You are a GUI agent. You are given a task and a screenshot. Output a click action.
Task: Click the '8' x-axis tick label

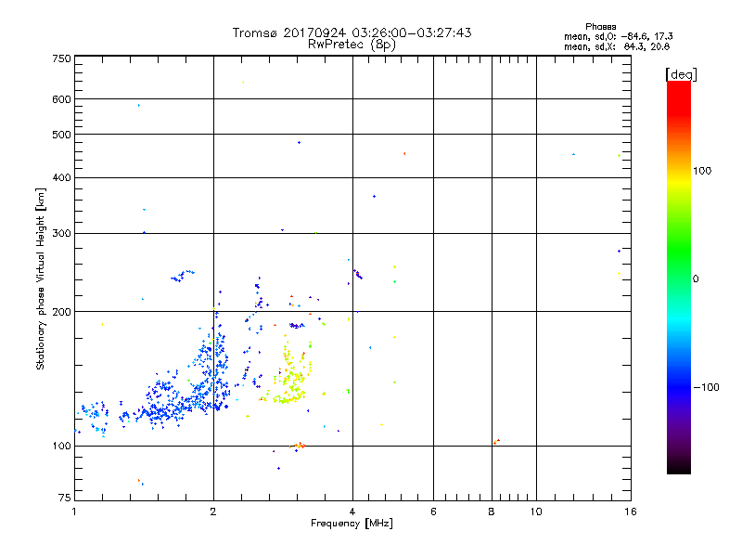point(492,512)
